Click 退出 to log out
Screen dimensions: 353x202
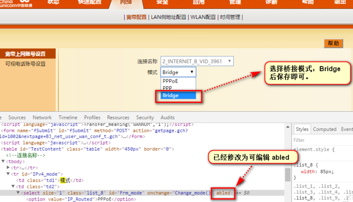tap(340, 2)
